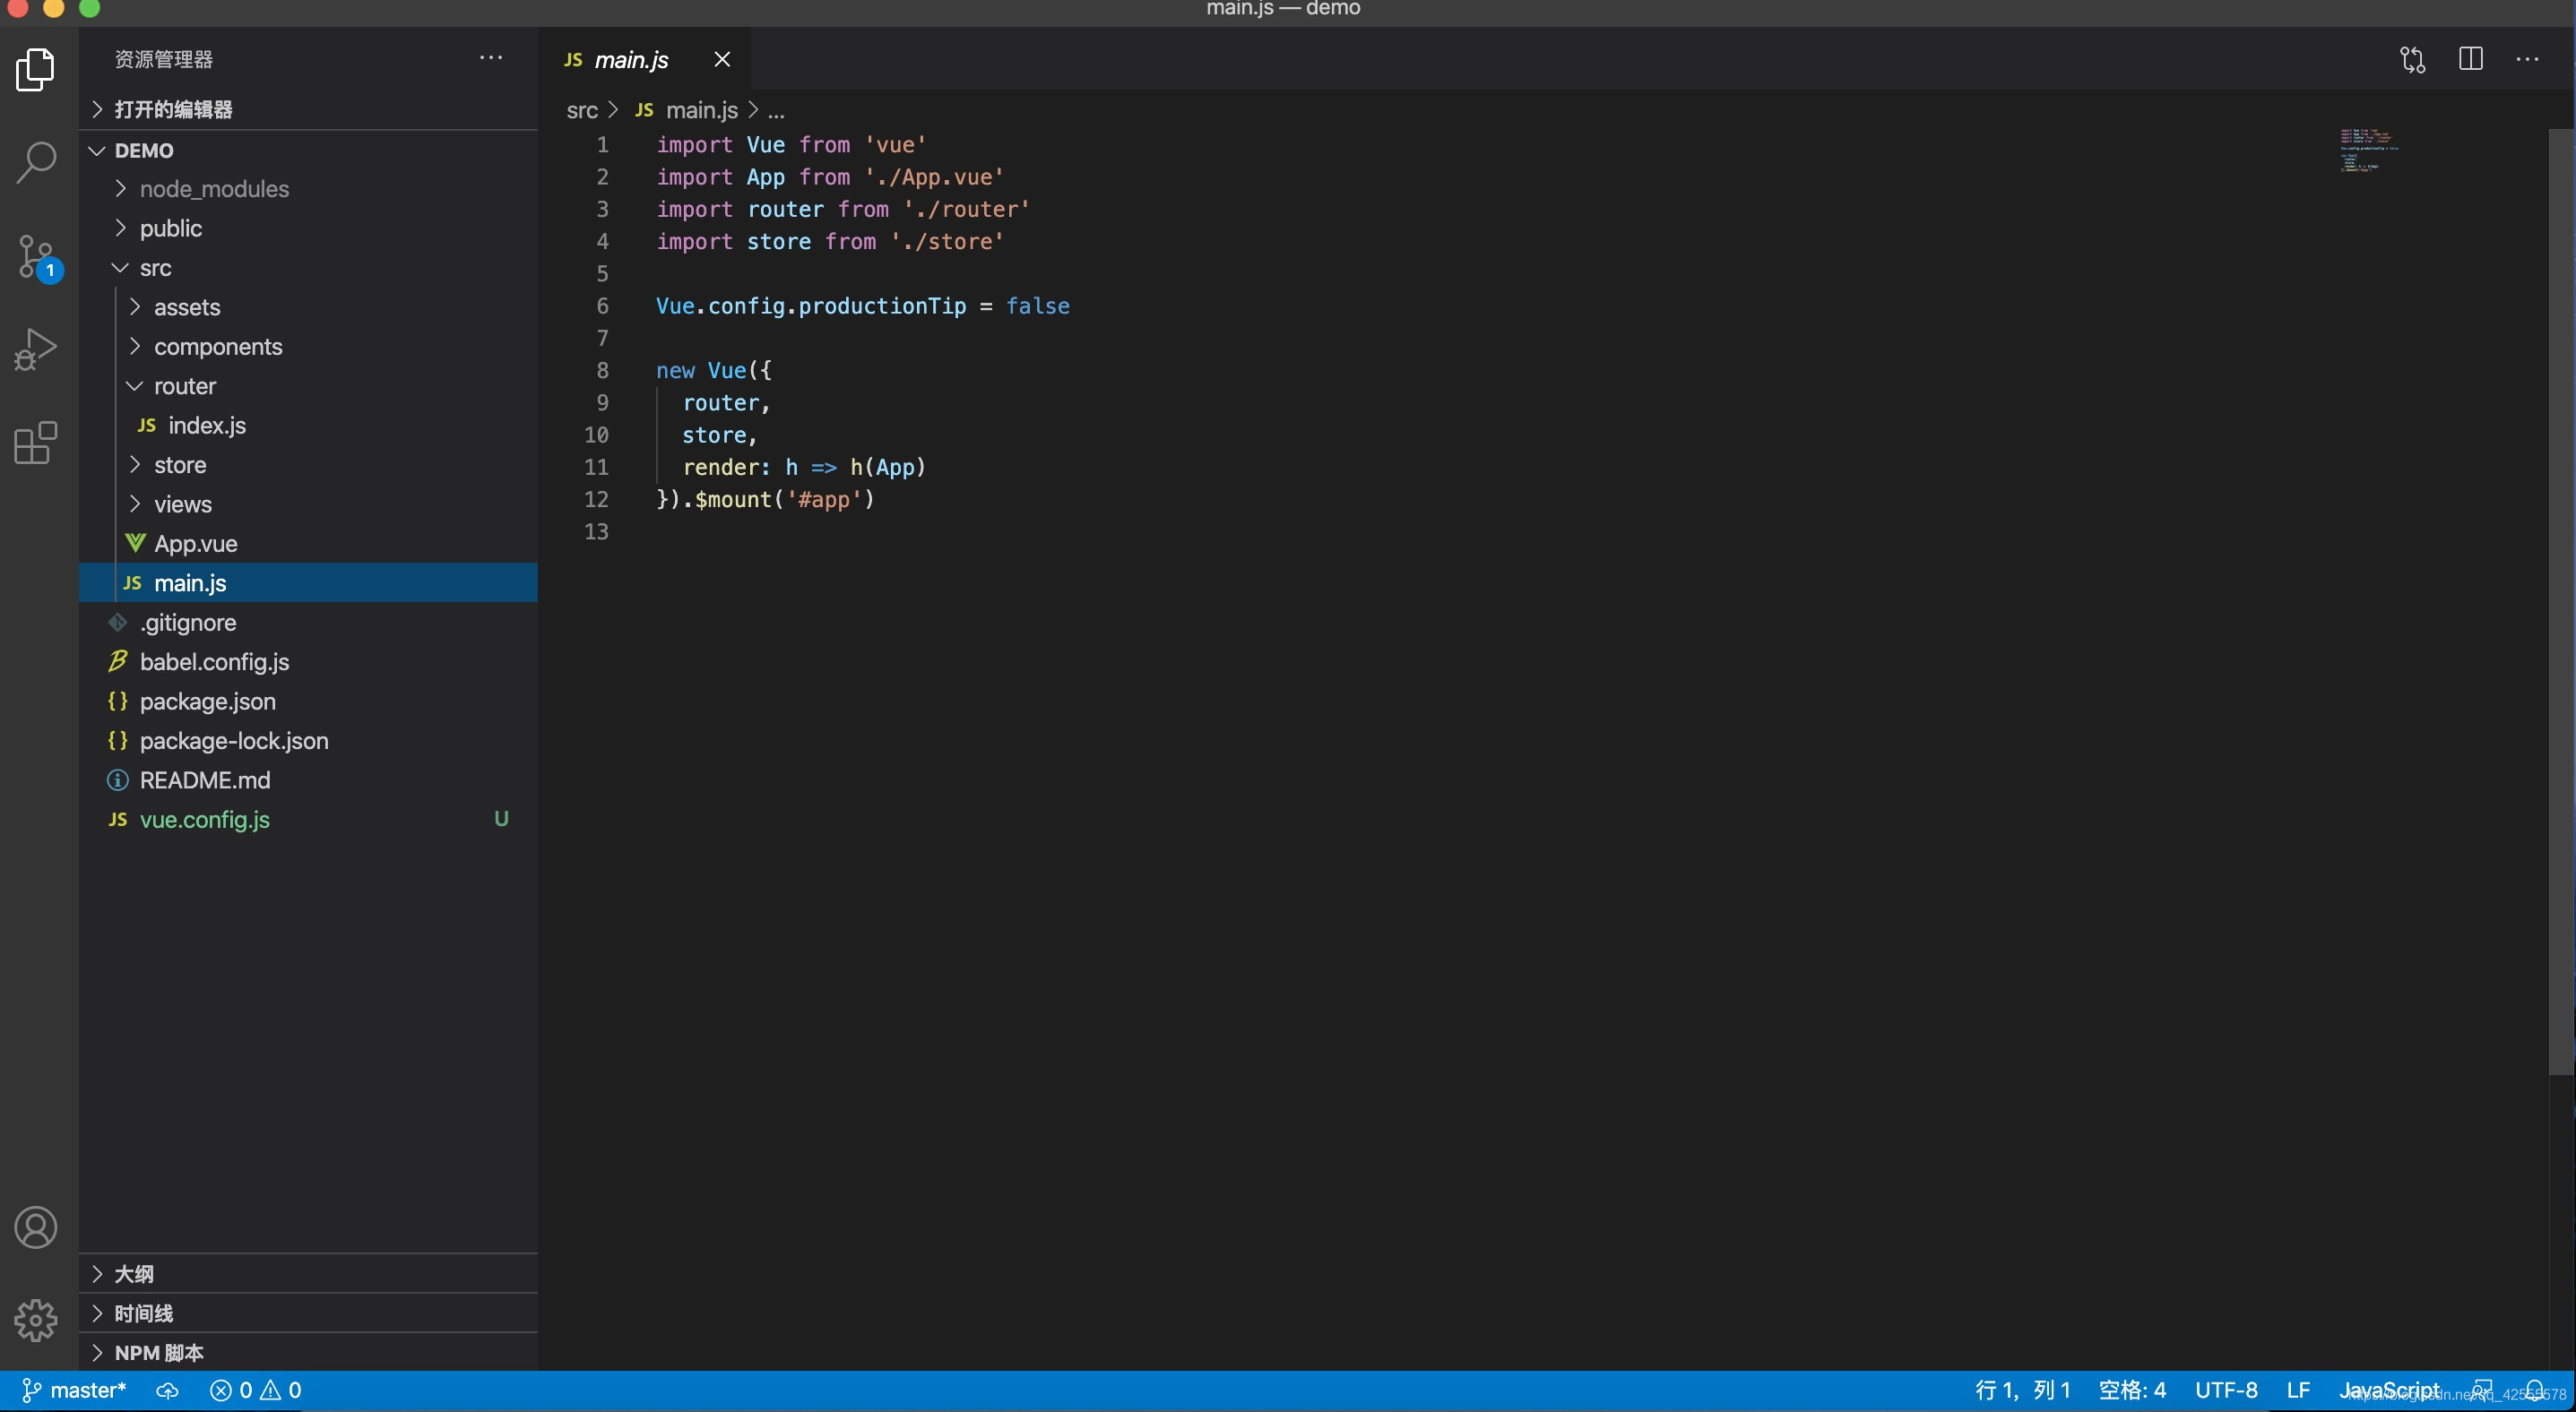
Task: Open the Search view in activity bar
Action: click(36, 162)
